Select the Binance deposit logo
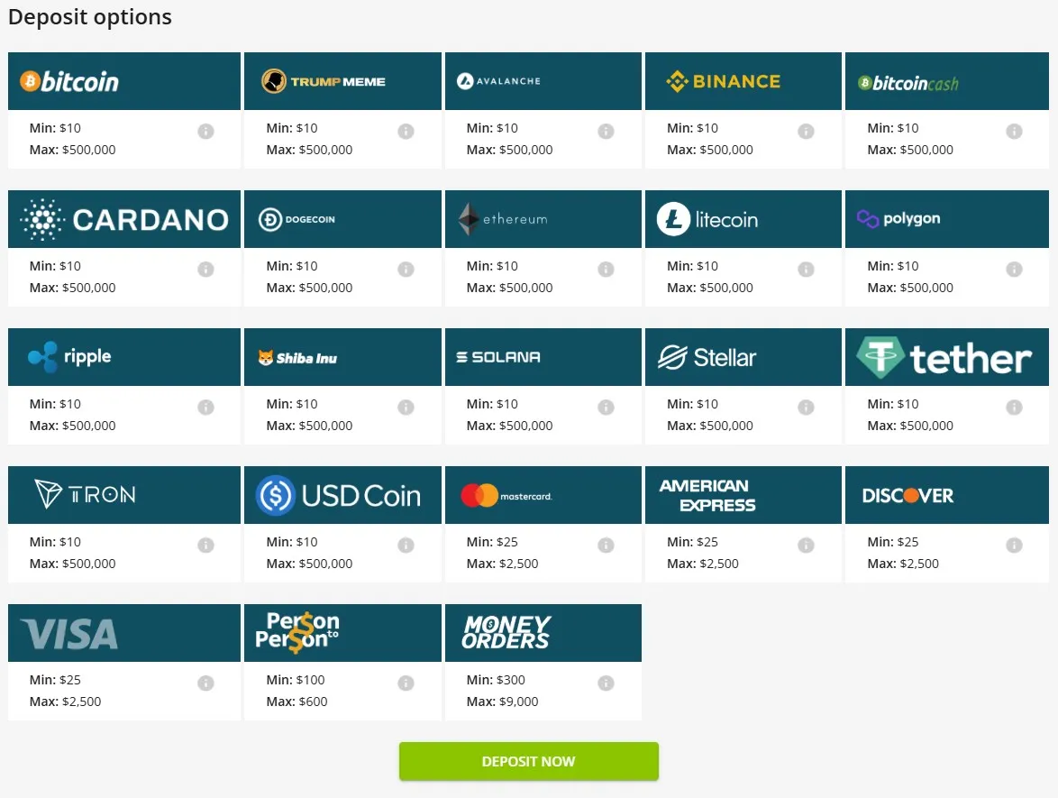This screenshot has height=798, width=1058. click(723, 81)
